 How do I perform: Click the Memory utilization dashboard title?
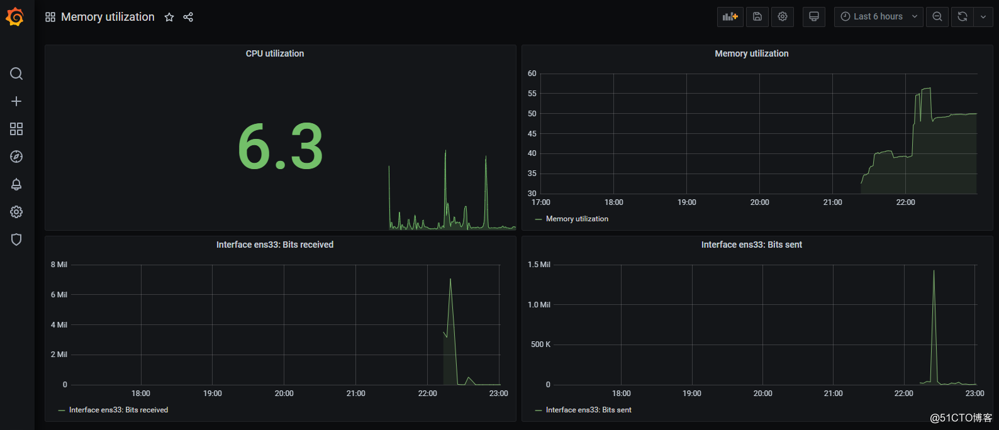point(108,17)
